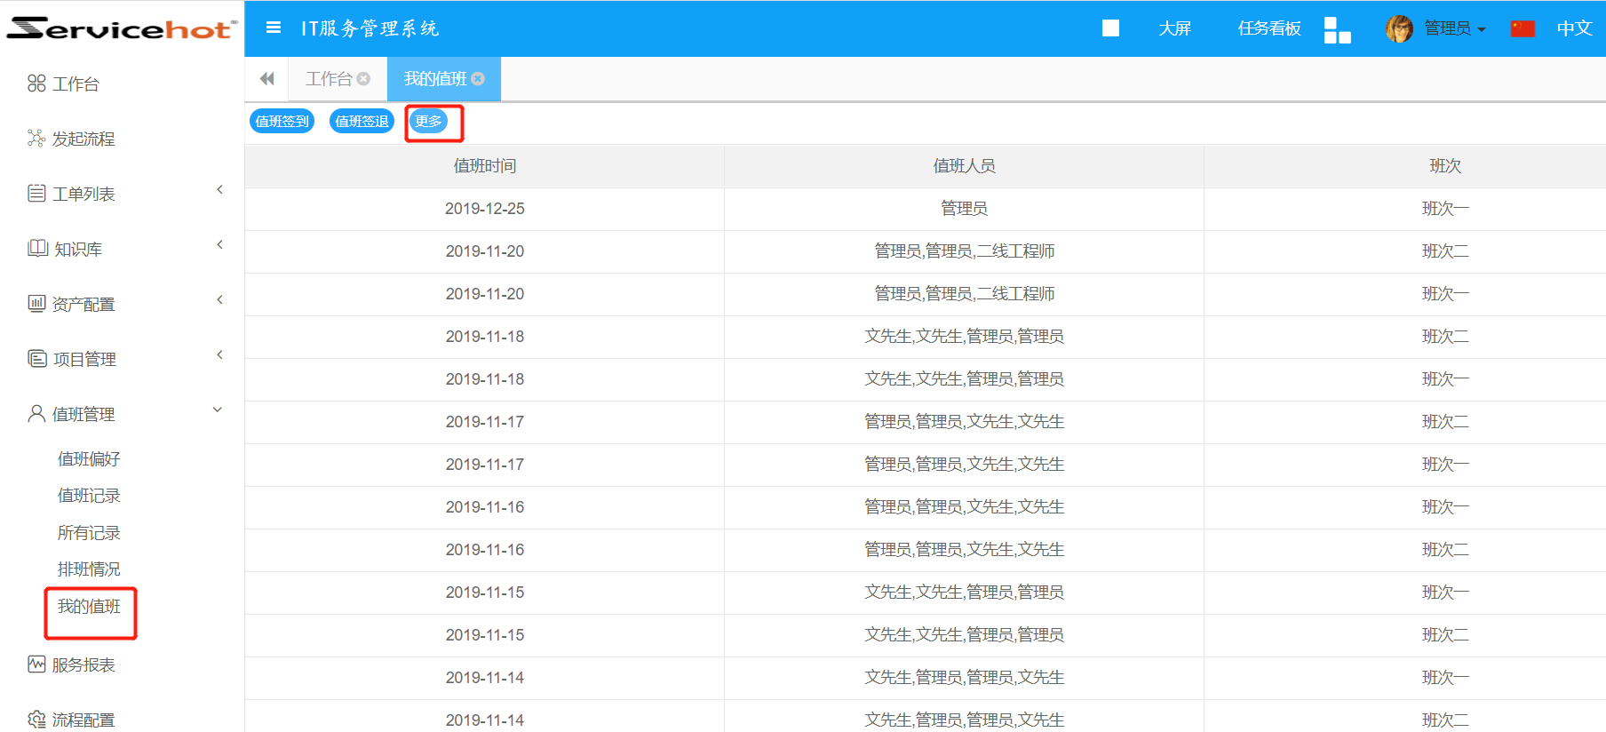1606x732 pixels.
Task: Click the white square fullscreen icon
Action: (x=1110, y=28)
